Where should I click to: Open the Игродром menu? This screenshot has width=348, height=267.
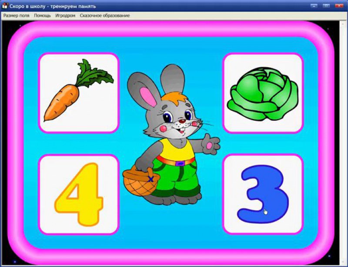tap(65, 16)
